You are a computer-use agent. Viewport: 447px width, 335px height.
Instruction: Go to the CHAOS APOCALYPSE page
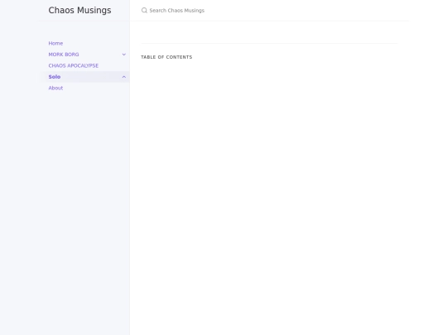(74, 65)
